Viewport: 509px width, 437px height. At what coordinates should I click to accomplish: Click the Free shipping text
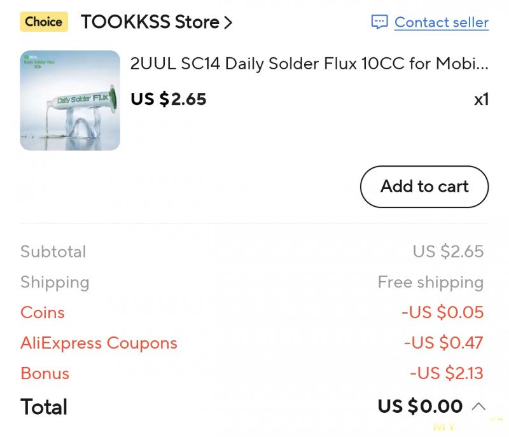pos(430,282)
